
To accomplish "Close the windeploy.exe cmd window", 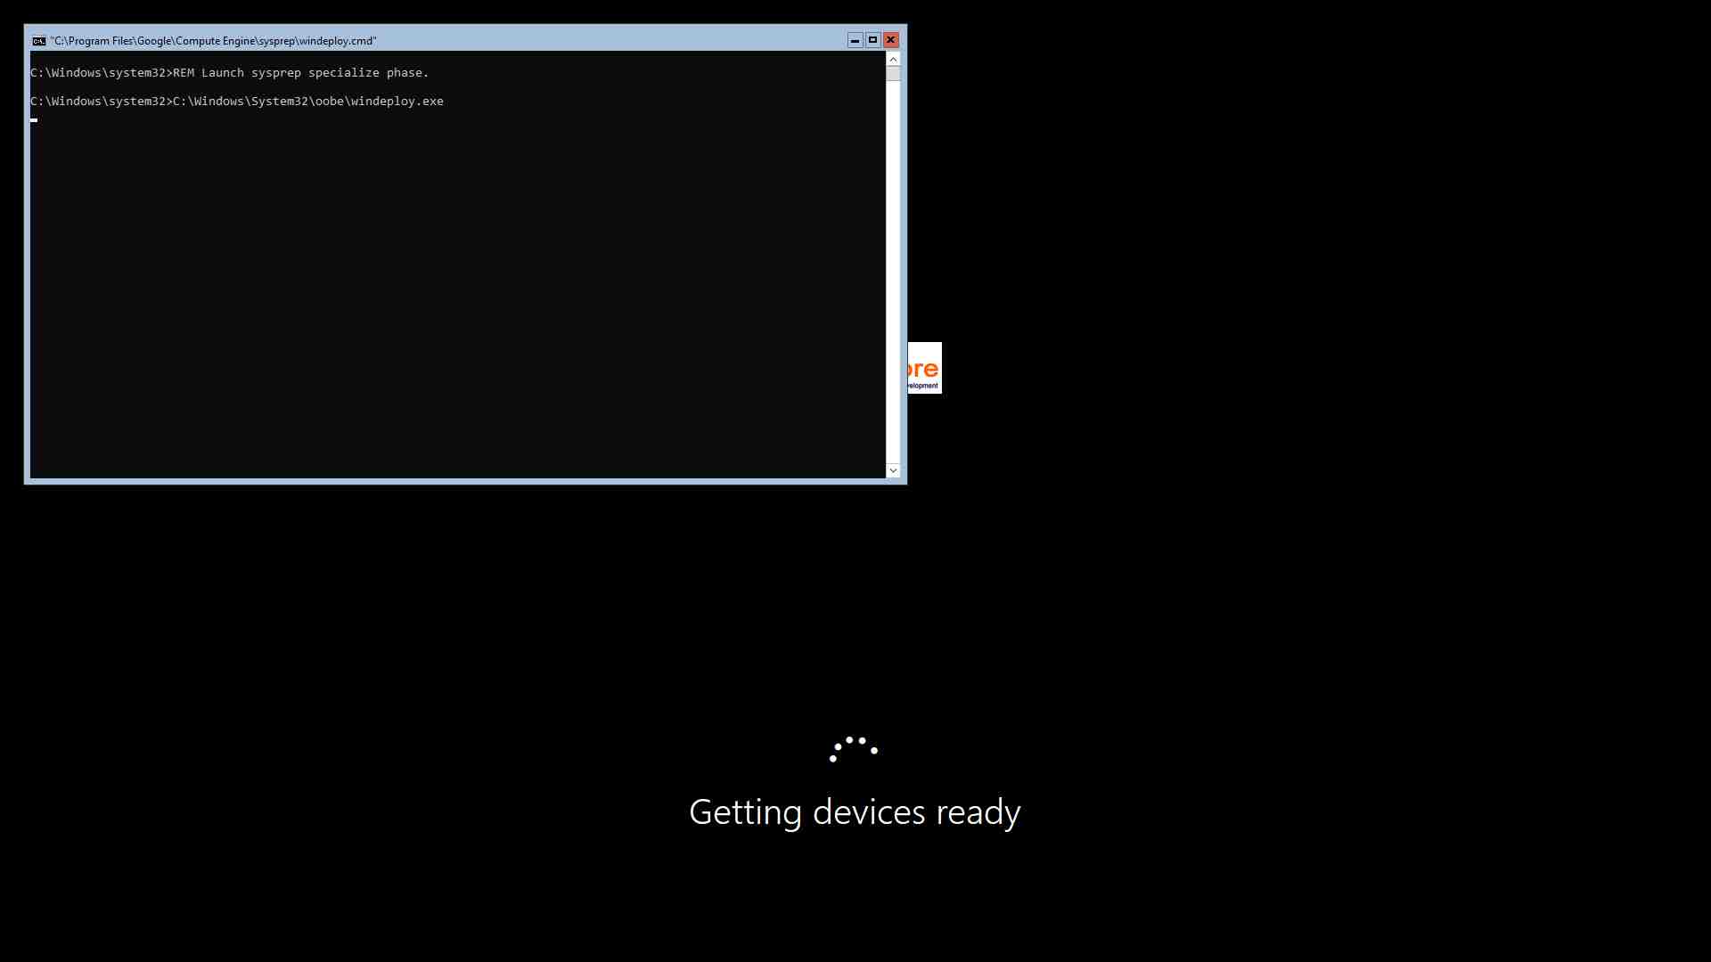I will pos(891,40).
